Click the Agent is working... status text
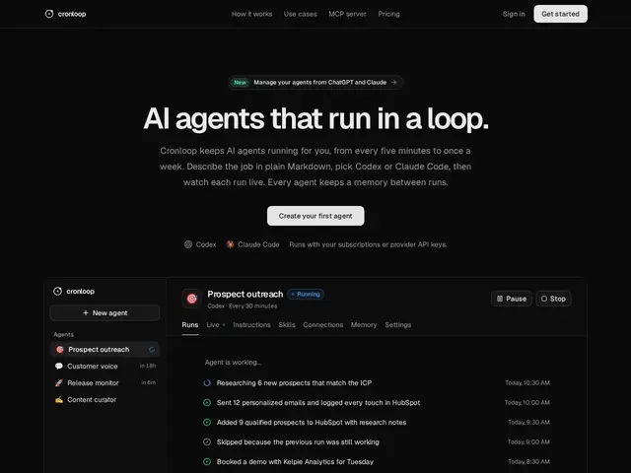Screen dimensions: 631x473 [233, 363]
